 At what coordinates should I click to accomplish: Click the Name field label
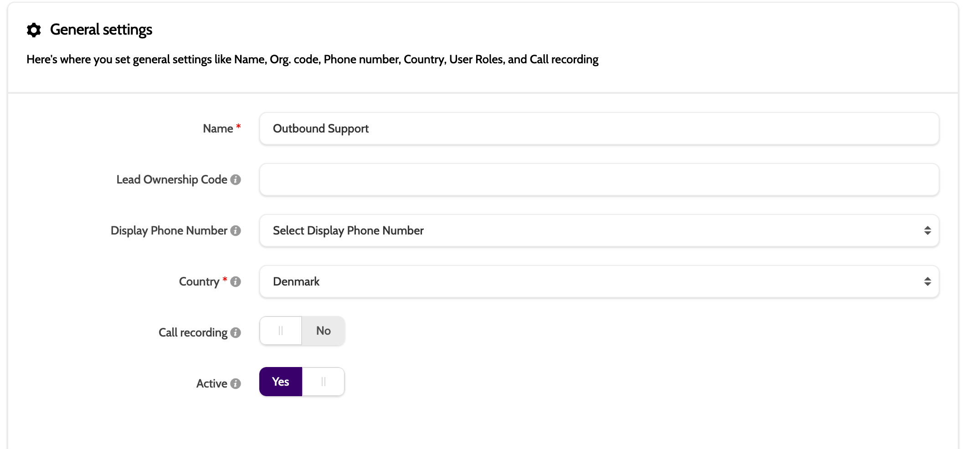(x=218, y=129)
